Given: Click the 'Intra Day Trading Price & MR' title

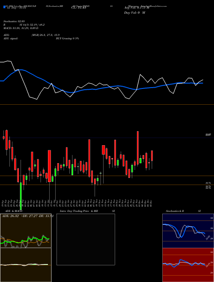Looking at the screenshot, I should [79, 211].
